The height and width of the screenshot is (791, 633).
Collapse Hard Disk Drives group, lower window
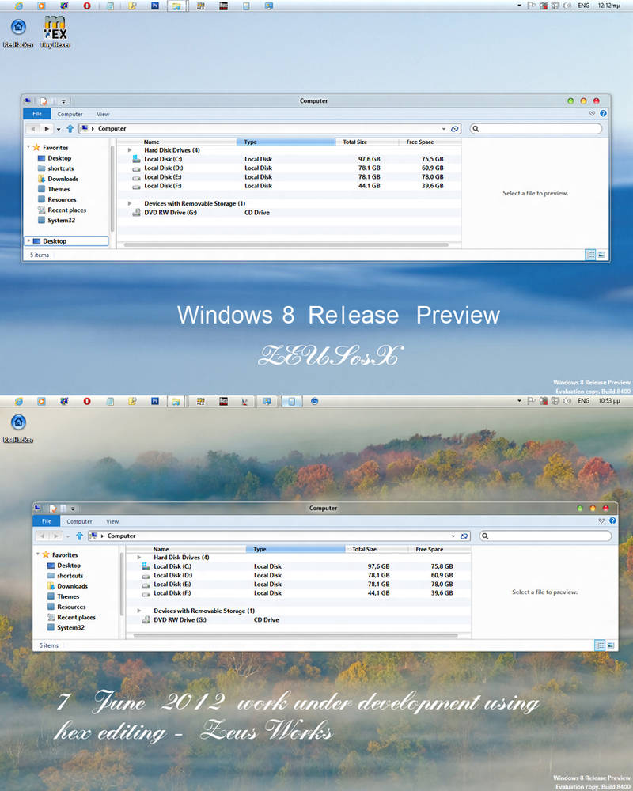coord(139,557)
